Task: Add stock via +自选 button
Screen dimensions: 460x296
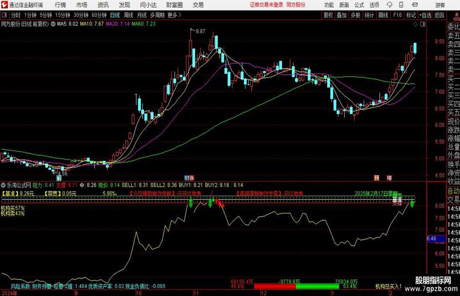Action: click(x=425, y=15)
